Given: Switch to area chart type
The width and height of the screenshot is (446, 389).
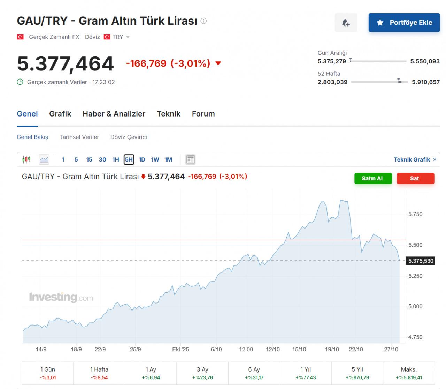Looking at the screenshot, I should coord(44,159).
